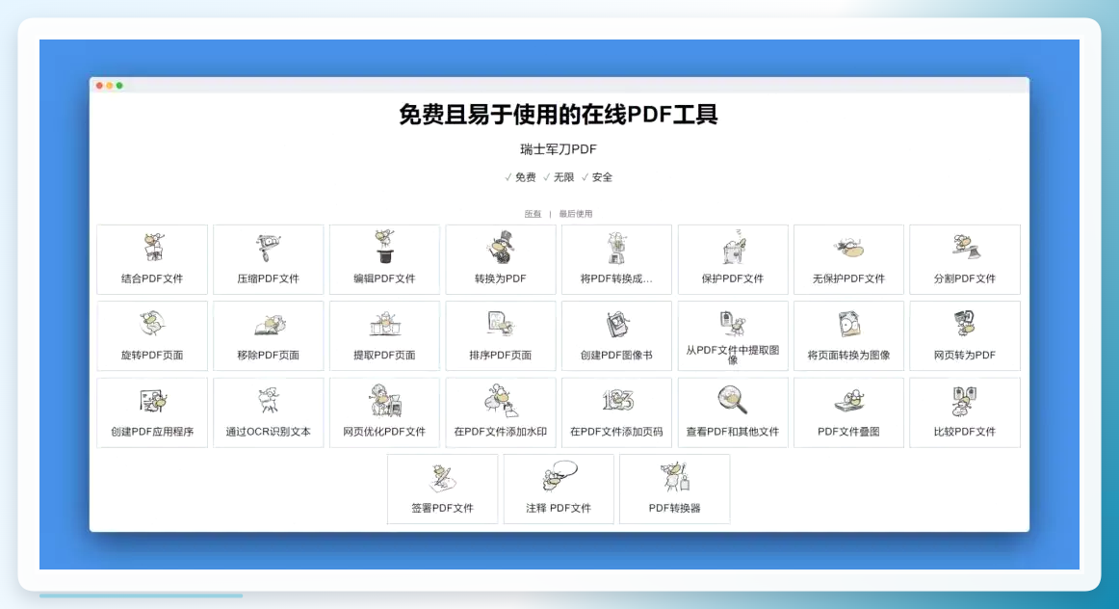This screenshot has height=609, width=1119.
Task: Open the 提取PDF页面 extract pages tool
Action: (x=384, y=335)
